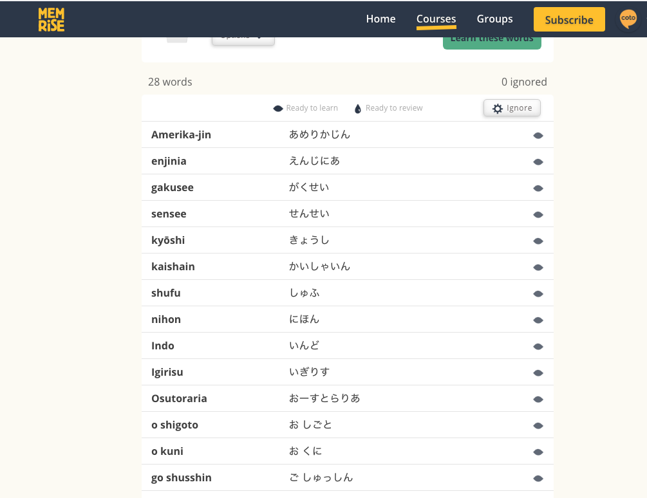The image size is (647, 498).
Task: Click the eye icon beside enjinia
Action: tap(538, 162)
